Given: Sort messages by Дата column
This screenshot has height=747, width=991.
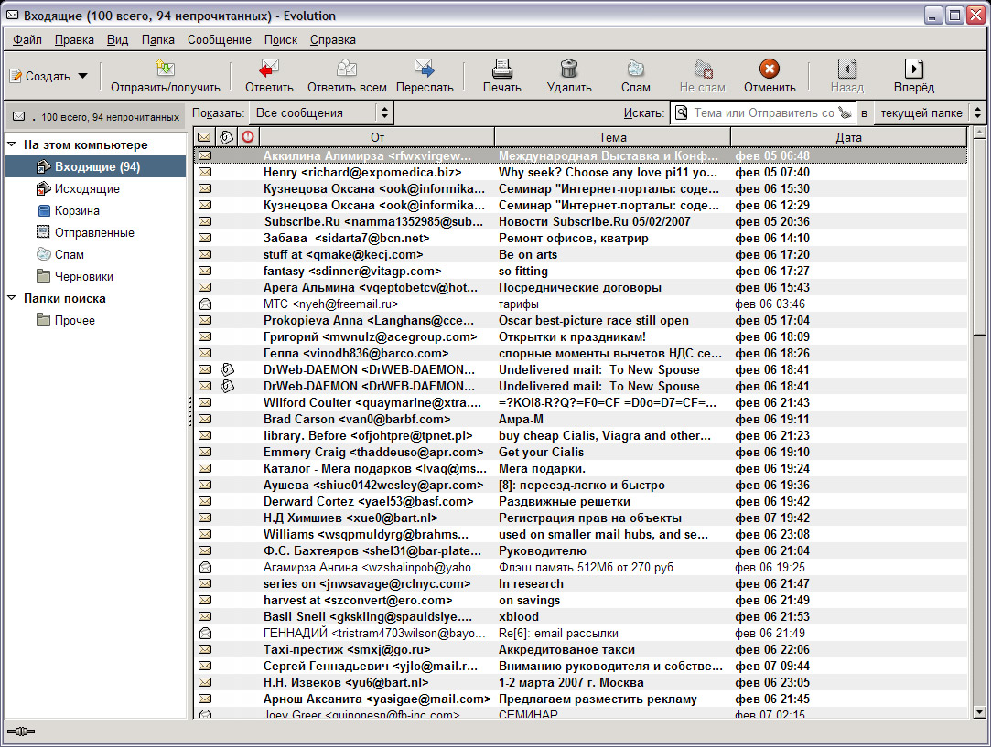Looking at the screenshot, I should 849,137.
